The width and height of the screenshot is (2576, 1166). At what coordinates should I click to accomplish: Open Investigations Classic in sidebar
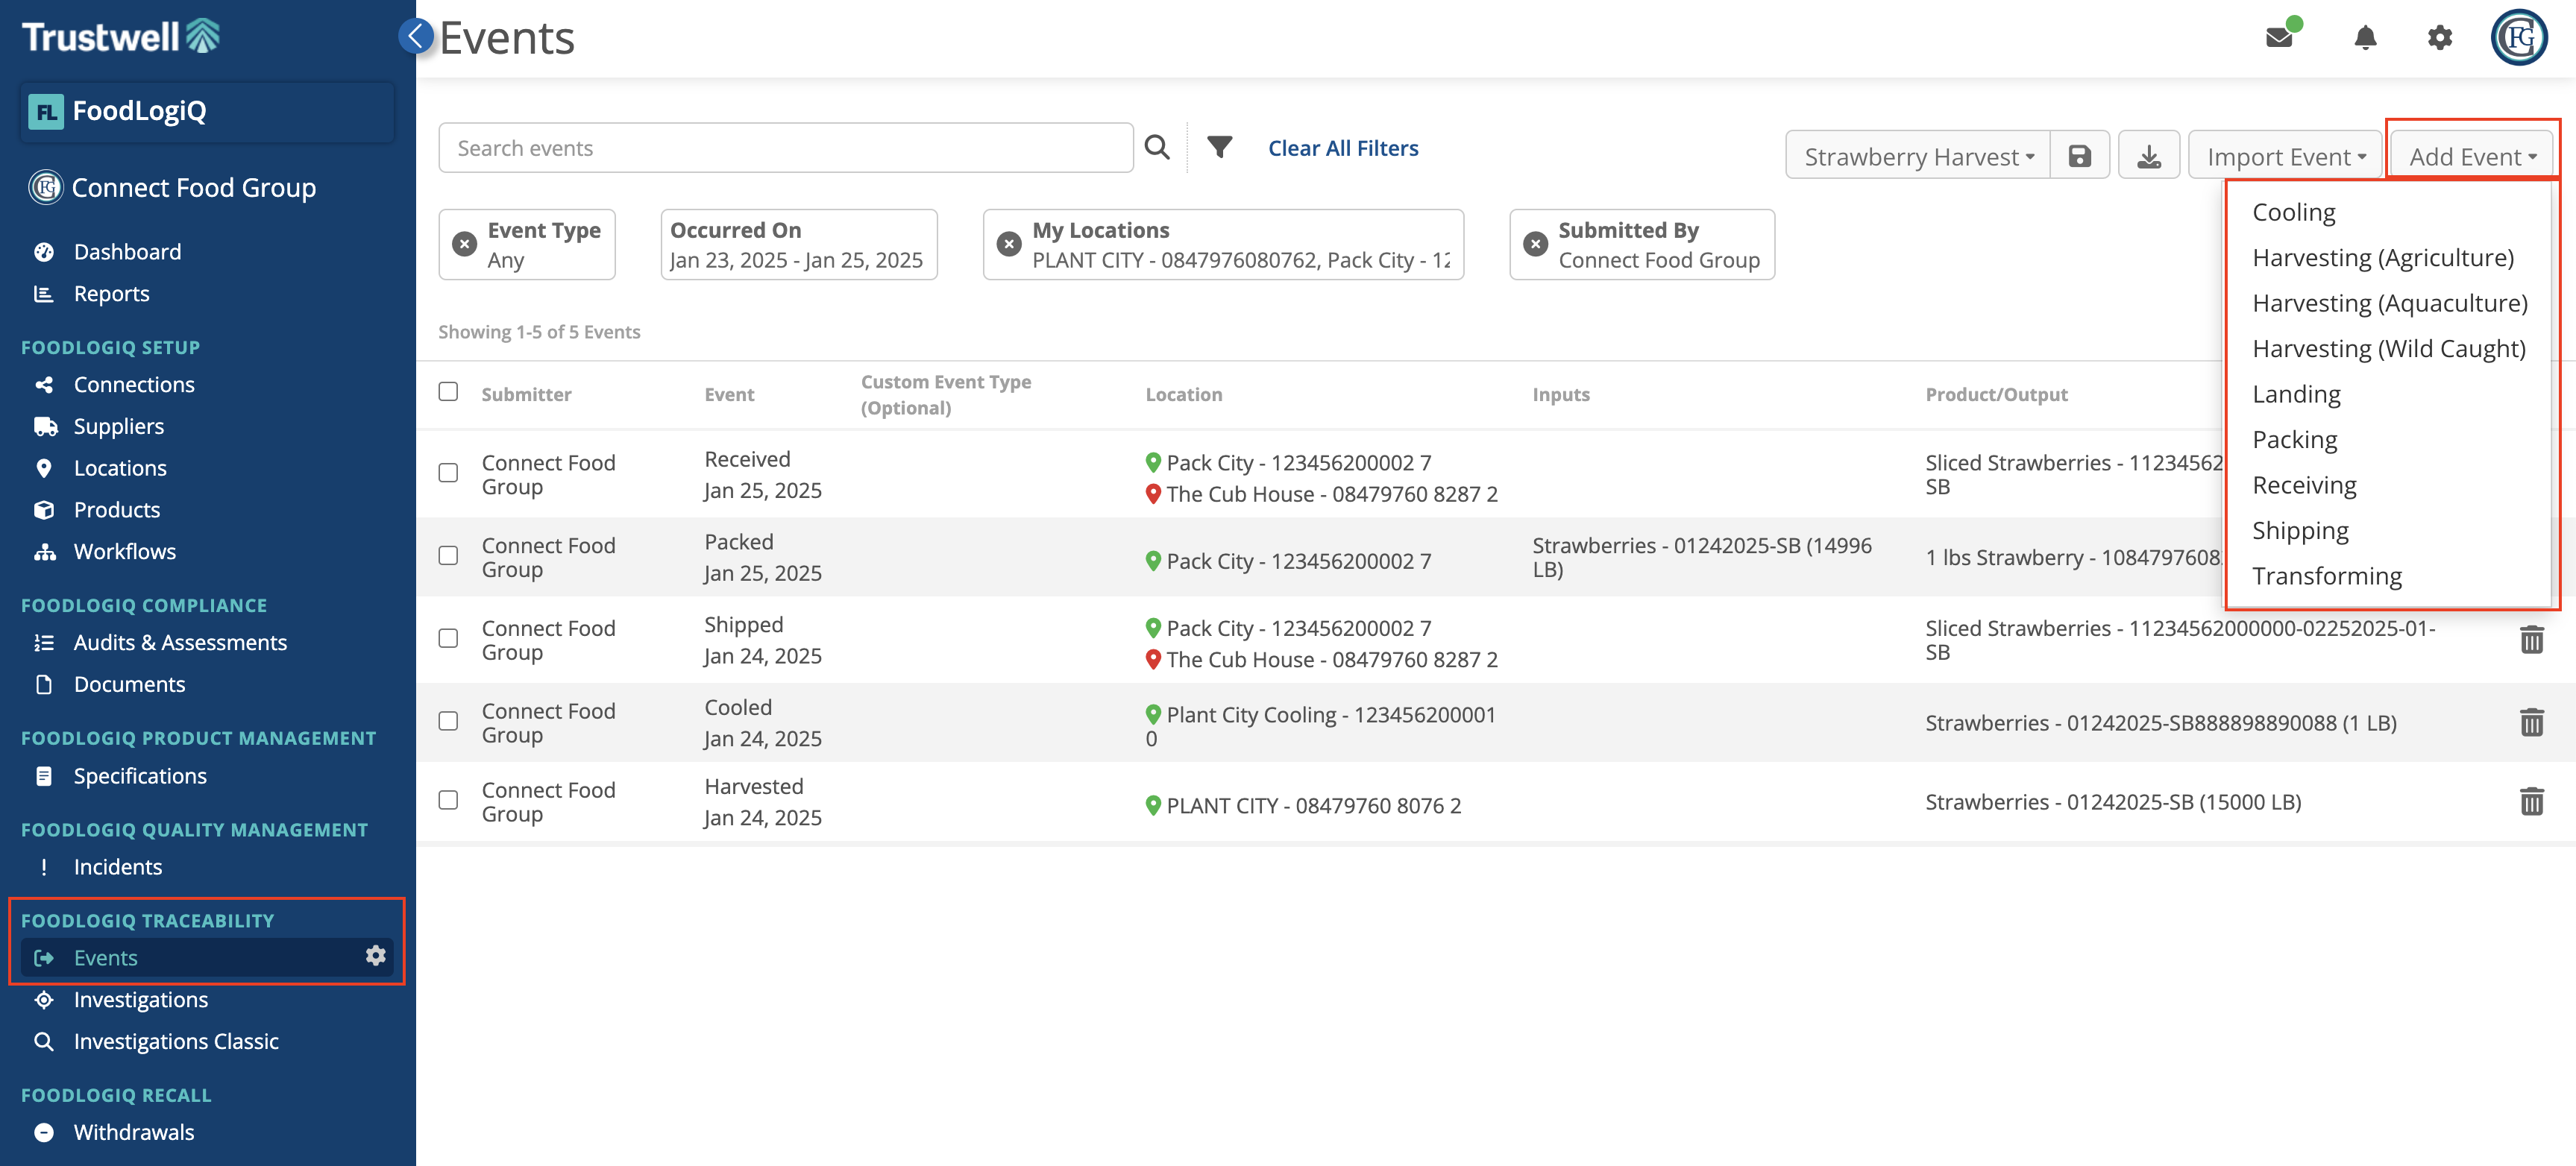[176, 1042]
